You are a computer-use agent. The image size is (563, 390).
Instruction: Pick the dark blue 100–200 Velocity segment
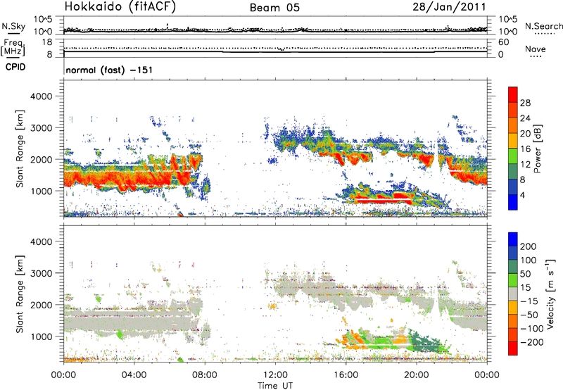click(x=513, y=253)
